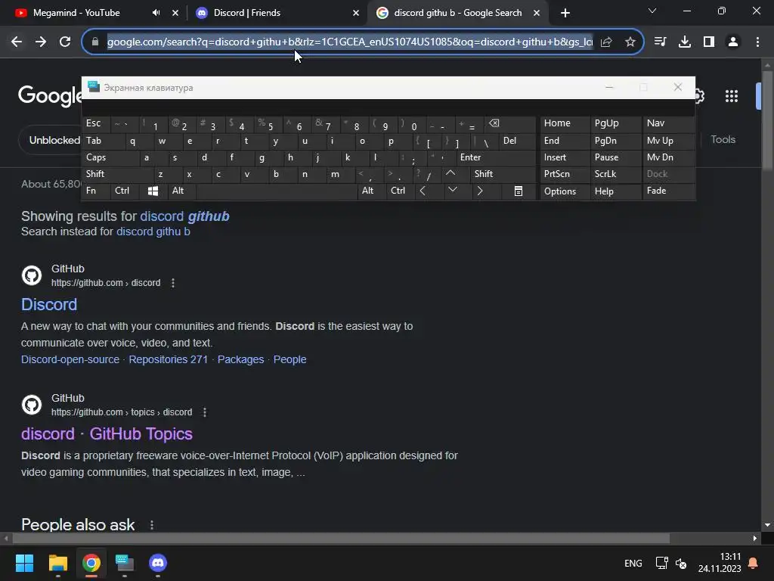Open more options for github.com discord result
The image size is (774, 581).
[x=173, y=283]
